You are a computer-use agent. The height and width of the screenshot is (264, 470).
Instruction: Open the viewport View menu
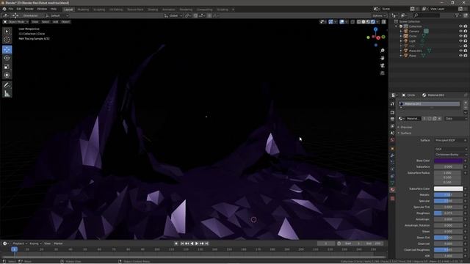pyautogui.click(x=35, y=22)
